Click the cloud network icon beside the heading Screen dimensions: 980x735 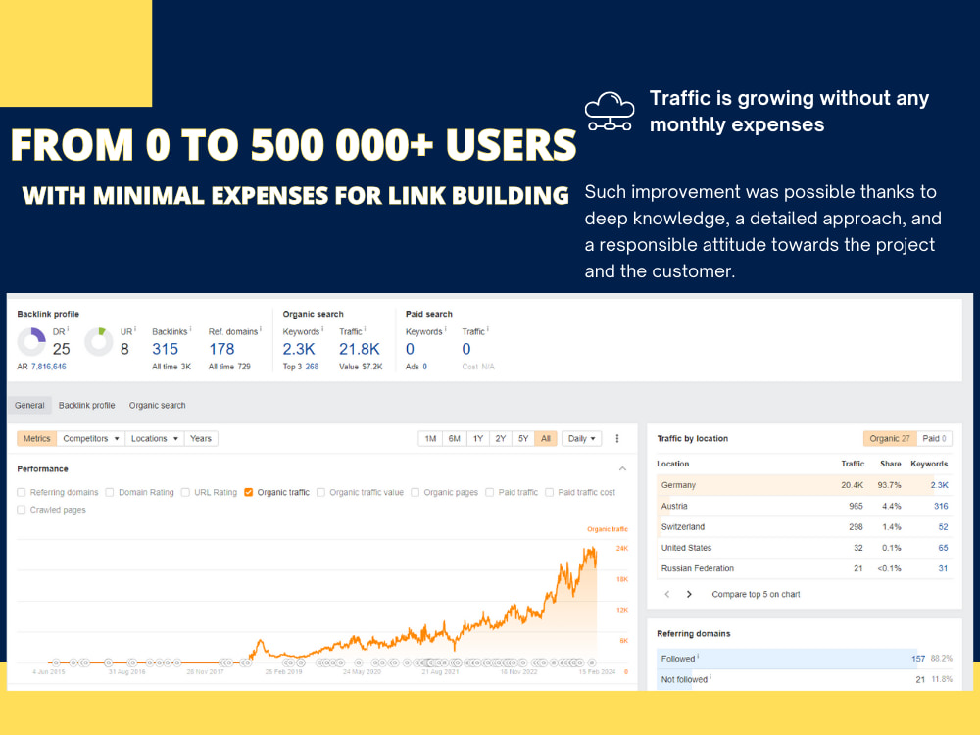tap(610, 112)
